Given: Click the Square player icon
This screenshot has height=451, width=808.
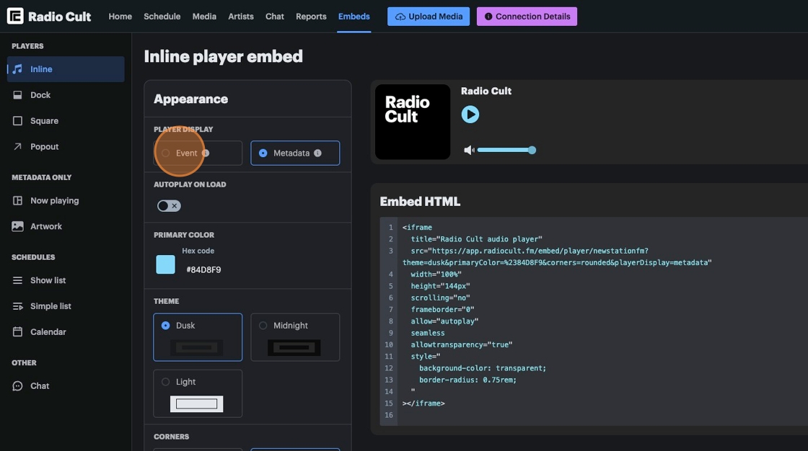Looking at the screenshot, I should click(x=17, y=120).
